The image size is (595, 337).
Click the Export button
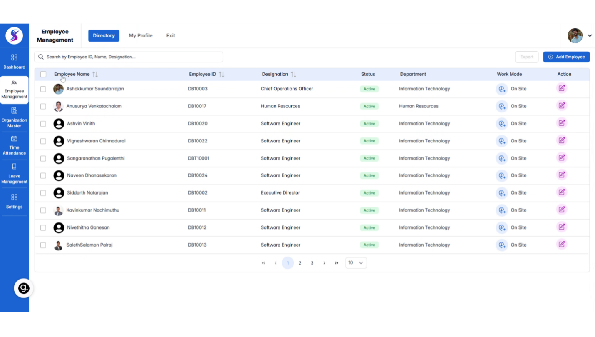[527, 57]
